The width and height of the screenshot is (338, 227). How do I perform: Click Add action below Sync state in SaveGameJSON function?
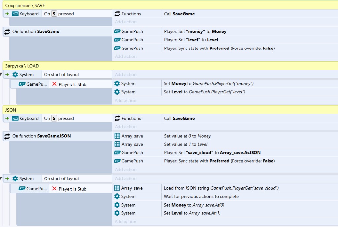pos(126,170)
